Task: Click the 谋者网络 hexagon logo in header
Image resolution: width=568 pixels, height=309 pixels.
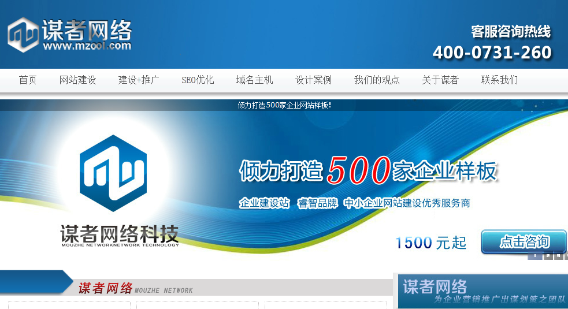Action: click(23, 35)
